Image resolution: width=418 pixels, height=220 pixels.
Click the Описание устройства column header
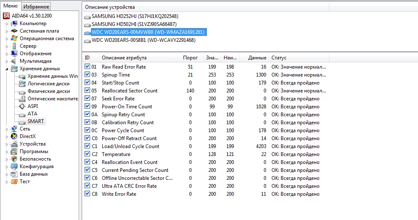pyautogui.click(x=206, y=7)
